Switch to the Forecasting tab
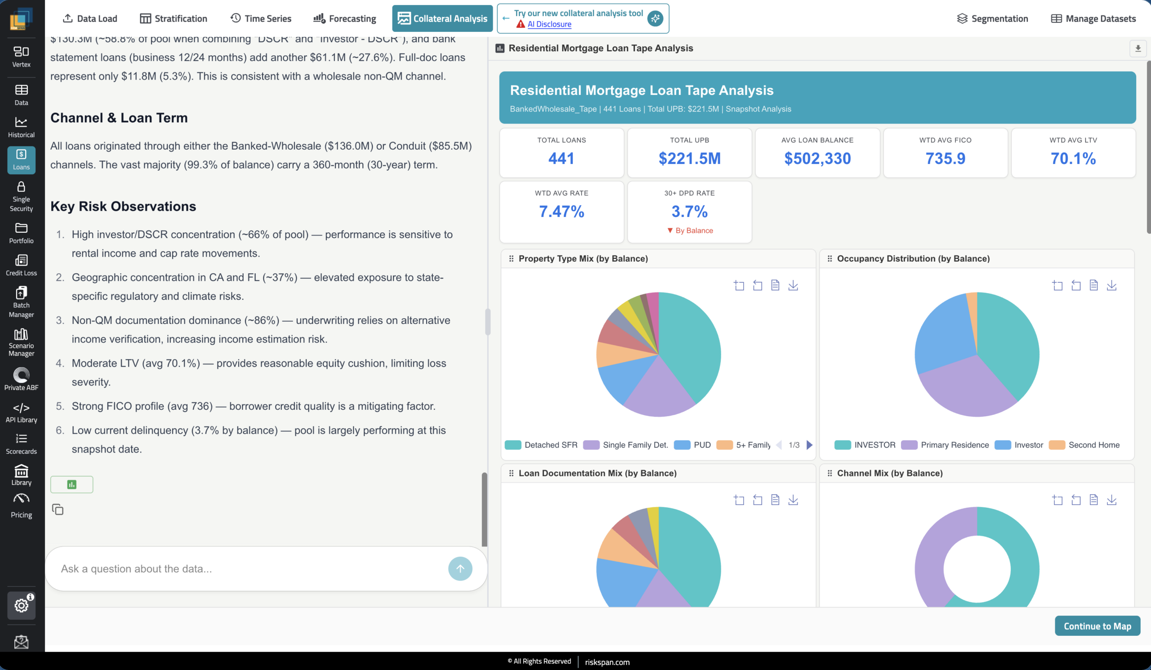This screenshot has width=1151, height=670. click(x=345, y=18)
